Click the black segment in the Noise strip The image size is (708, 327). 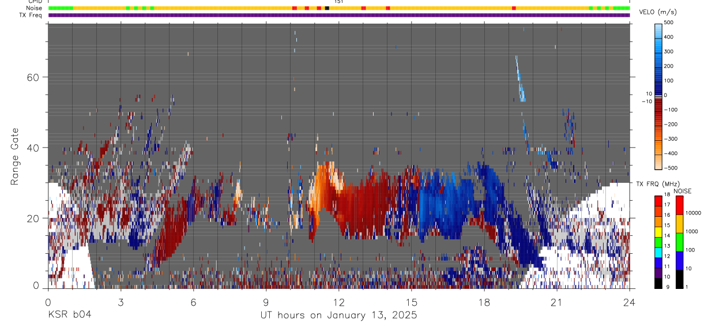pyautogui.click(x=327, y=8)
